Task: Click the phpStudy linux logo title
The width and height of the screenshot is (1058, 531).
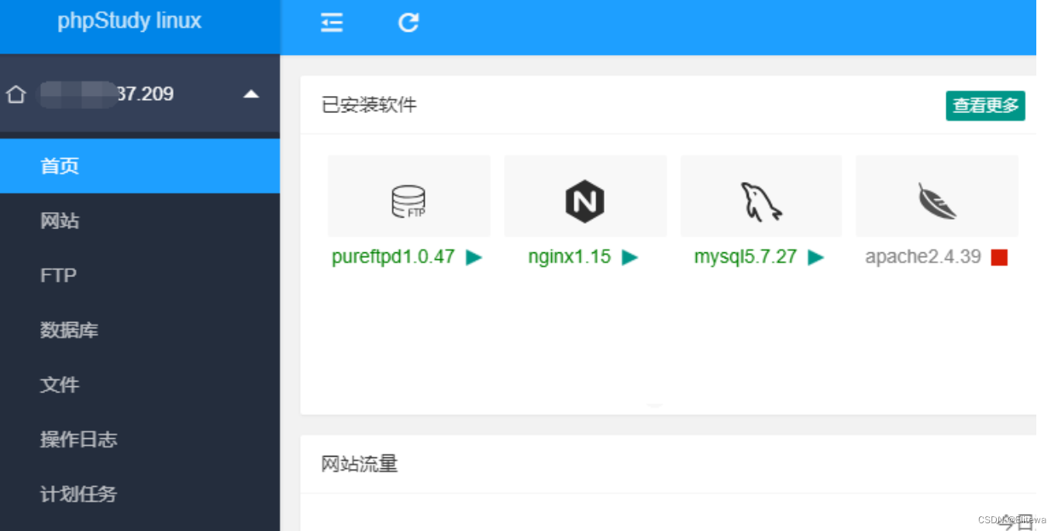Action: tap(129, 21)
